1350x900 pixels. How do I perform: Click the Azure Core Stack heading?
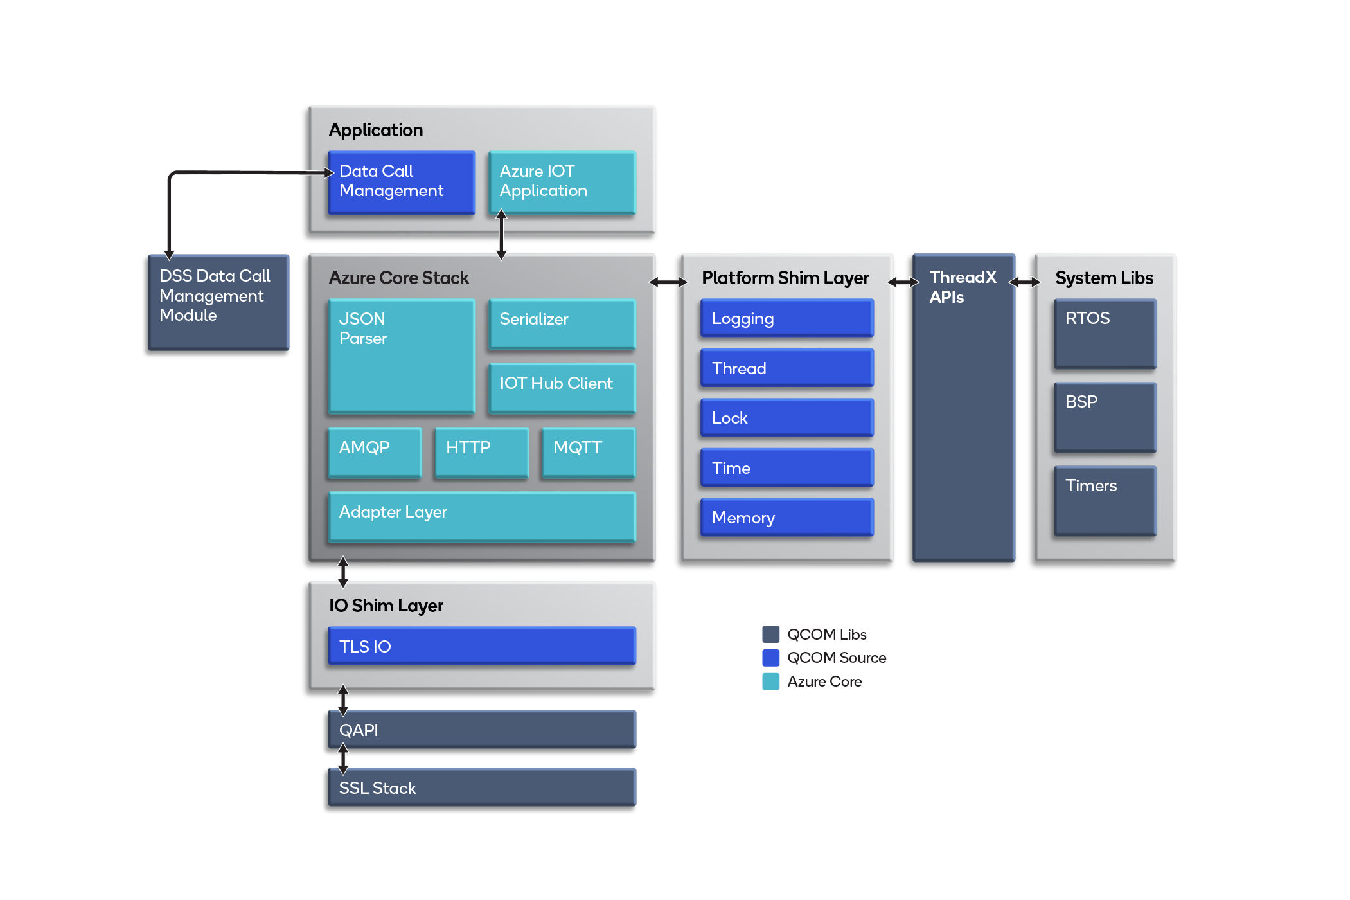[399, 278]
